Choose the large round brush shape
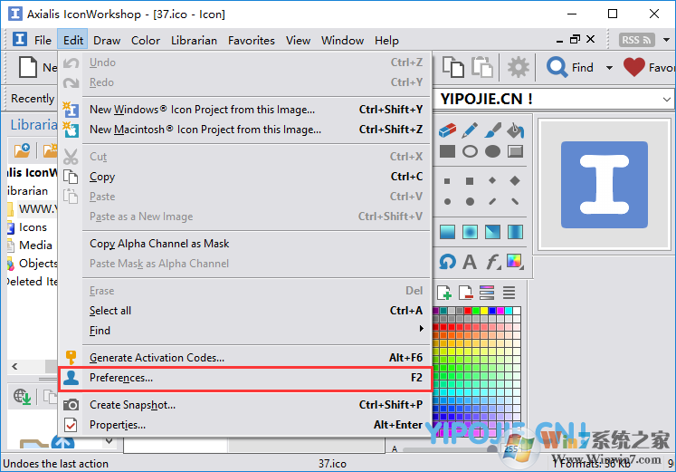676x472 pixels. pos(470,201)
